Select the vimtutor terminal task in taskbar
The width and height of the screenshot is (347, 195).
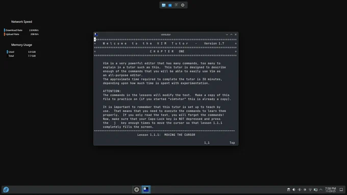pyautogui.click(x=146, y=189)
